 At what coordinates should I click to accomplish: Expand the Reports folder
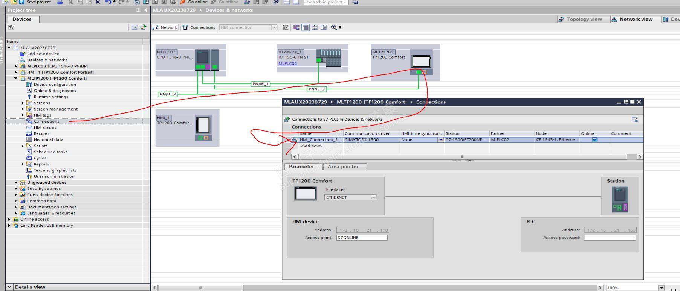[x=23, y=164]
